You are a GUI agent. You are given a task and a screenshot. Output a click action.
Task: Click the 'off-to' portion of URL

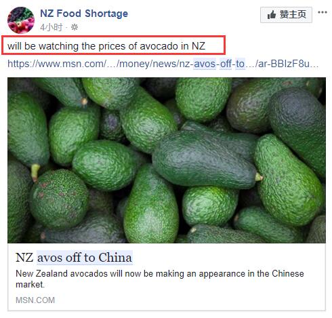232,64
